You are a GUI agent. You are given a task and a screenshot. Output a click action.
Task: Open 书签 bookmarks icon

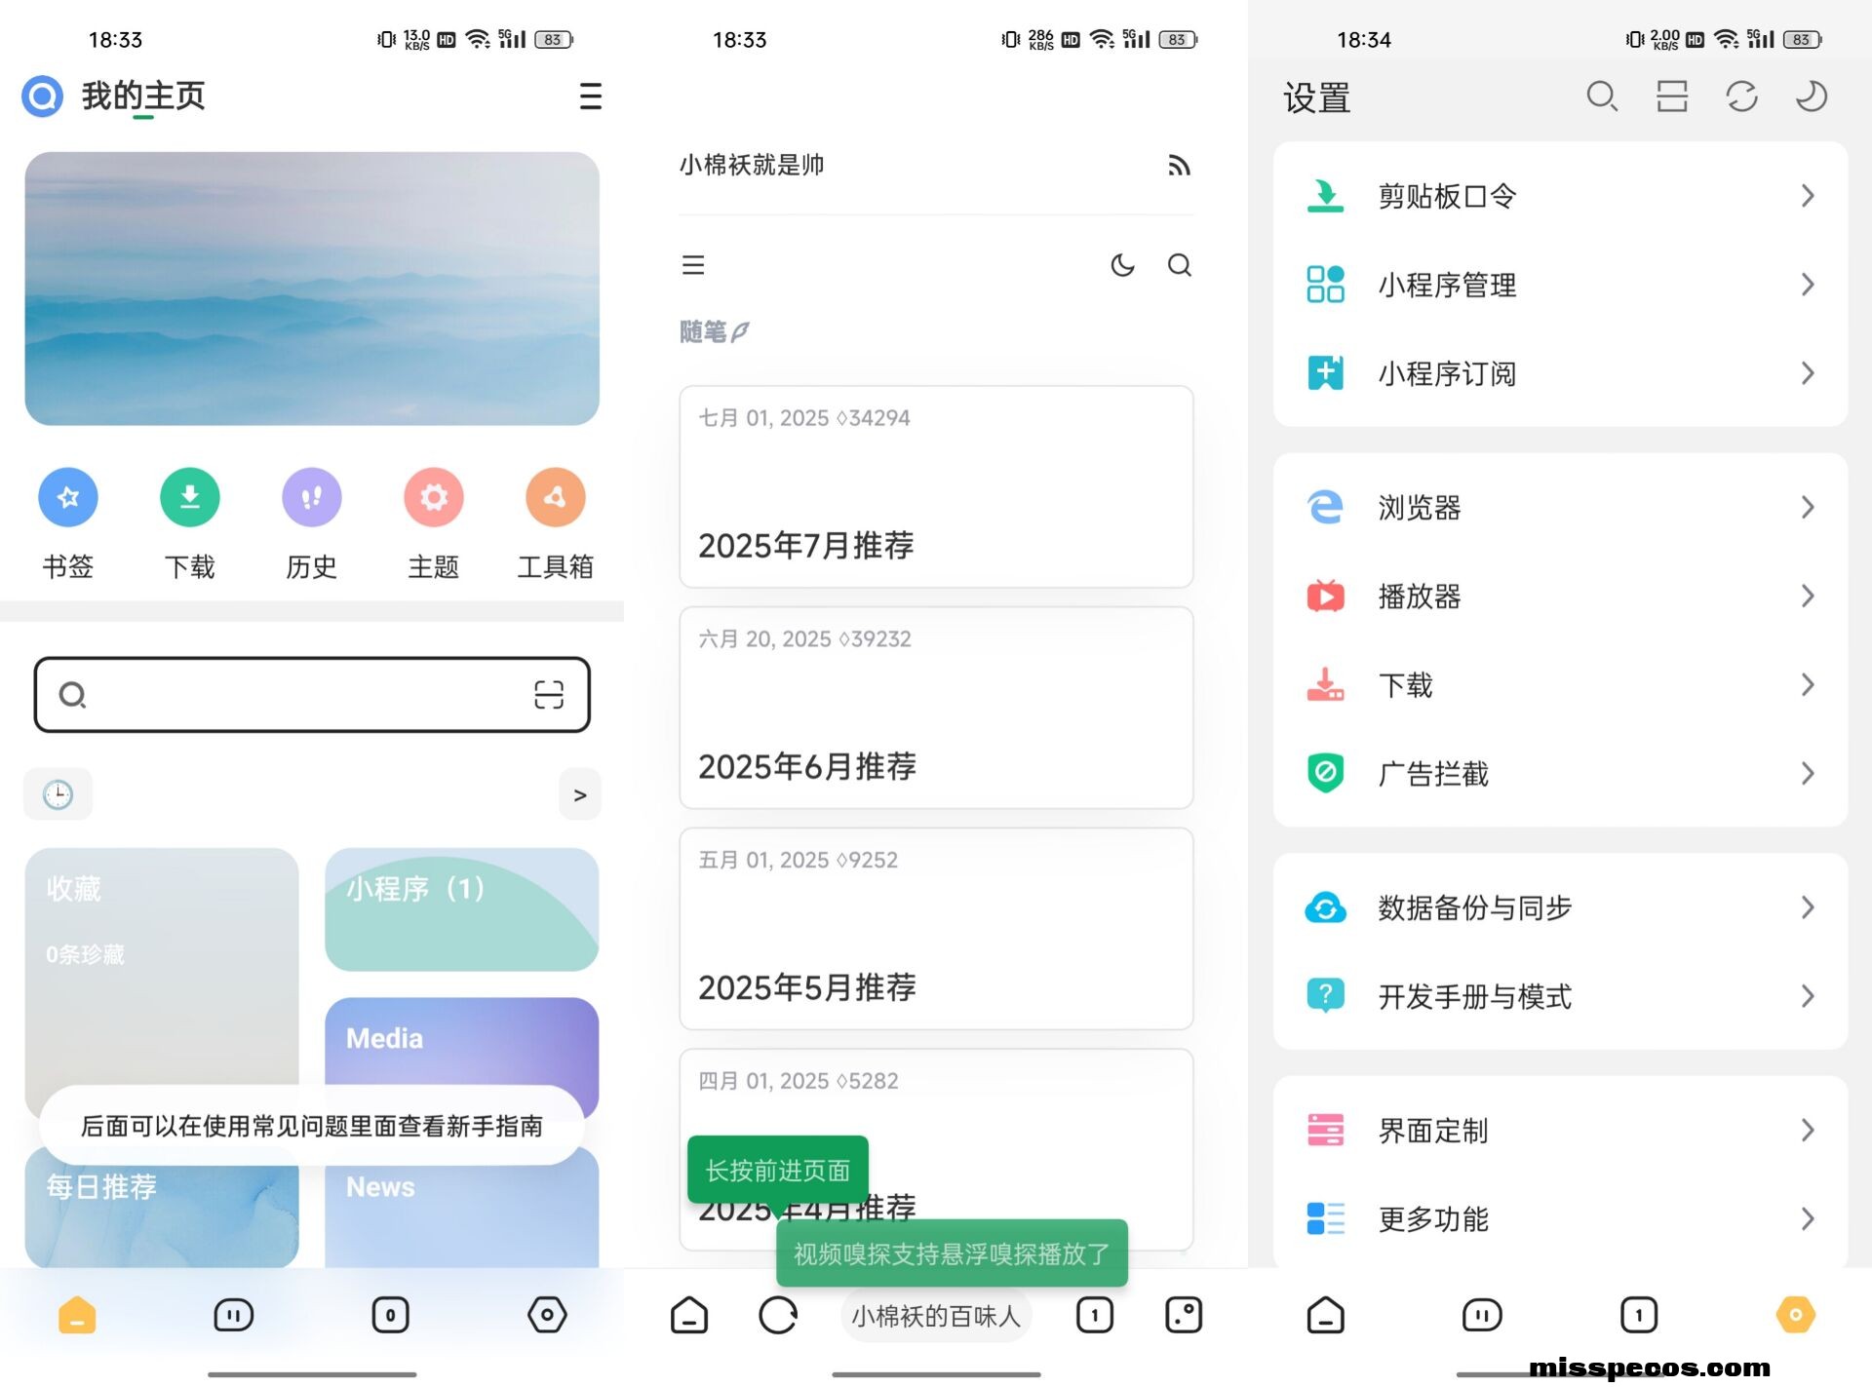point(68,497)
